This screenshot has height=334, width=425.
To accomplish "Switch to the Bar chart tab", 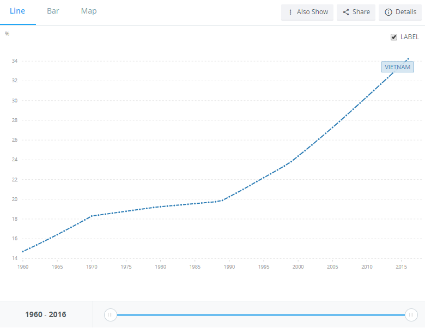I will [x=53, y=11].
